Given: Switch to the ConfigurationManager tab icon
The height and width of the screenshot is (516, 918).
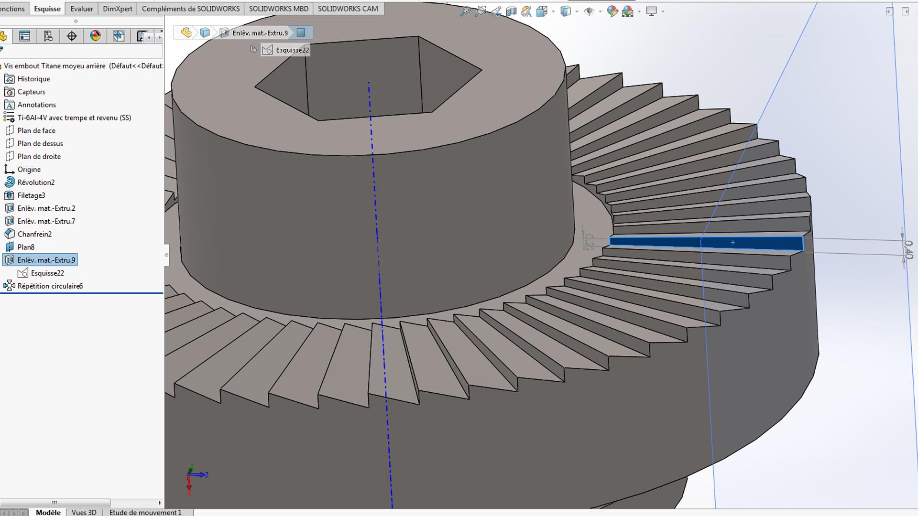Looking at the screenshot, I should [48, 36].
